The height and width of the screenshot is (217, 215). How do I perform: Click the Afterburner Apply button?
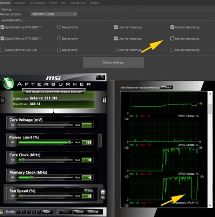coord(66,212)
